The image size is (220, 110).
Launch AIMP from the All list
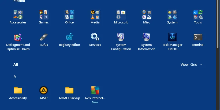[44, 93]
